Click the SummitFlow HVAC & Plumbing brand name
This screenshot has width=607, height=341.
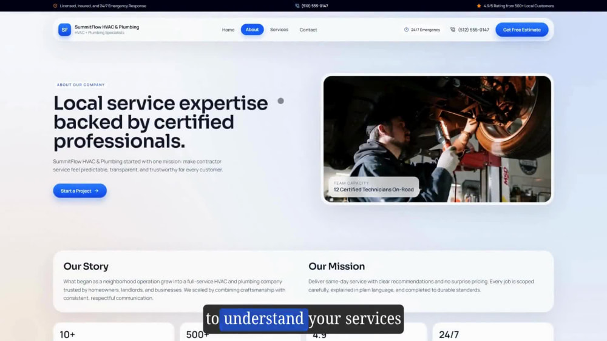pos(107,27)
